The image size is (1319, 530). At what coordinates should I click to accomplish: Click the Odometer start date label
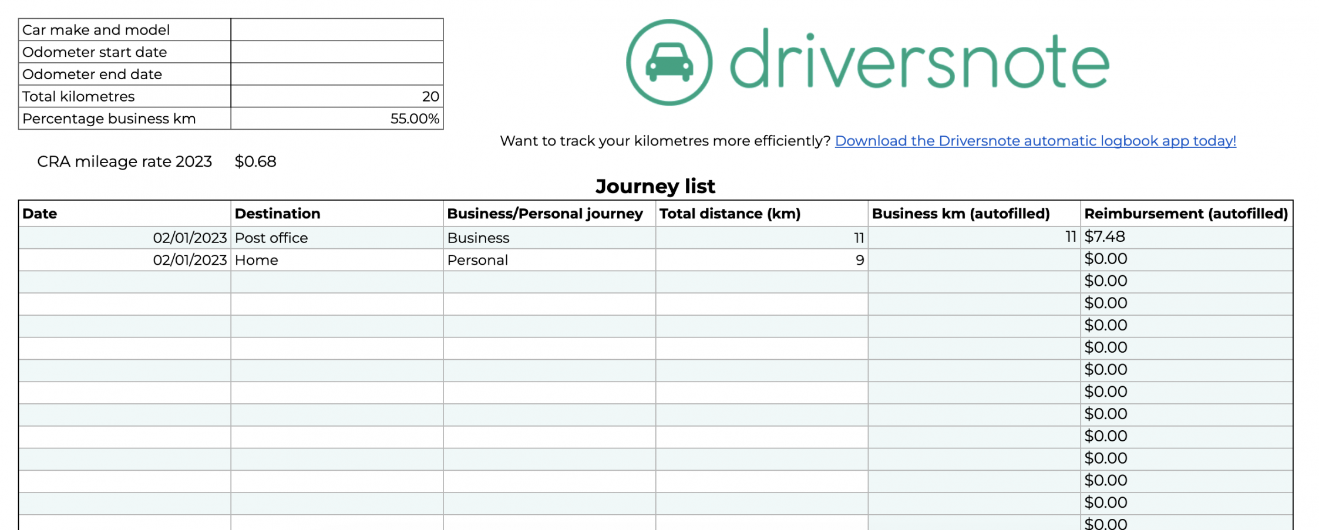click(95, 52)
